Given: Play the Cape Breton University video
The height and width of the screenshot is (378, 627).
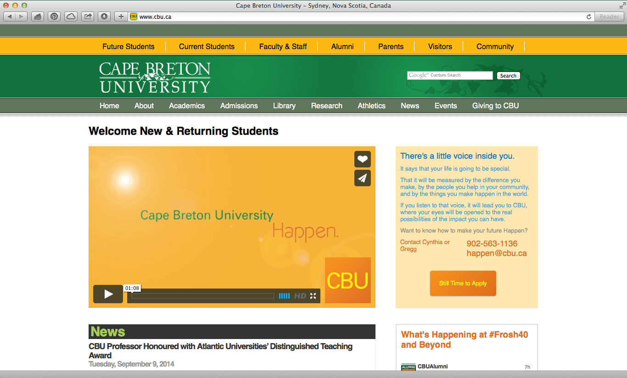Looking at the screenshot, I should tap(108, 294).
